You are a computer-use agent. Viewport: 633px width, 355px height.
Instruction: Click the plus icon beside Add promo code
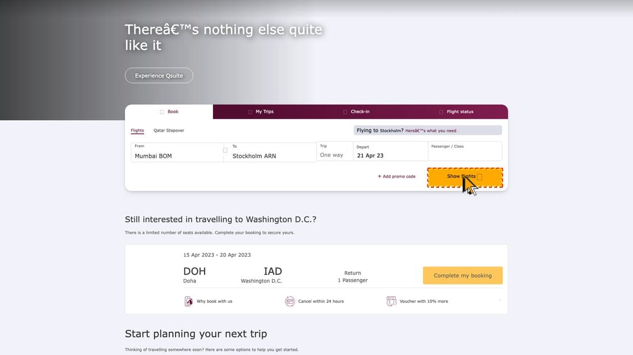click(379, 176)
